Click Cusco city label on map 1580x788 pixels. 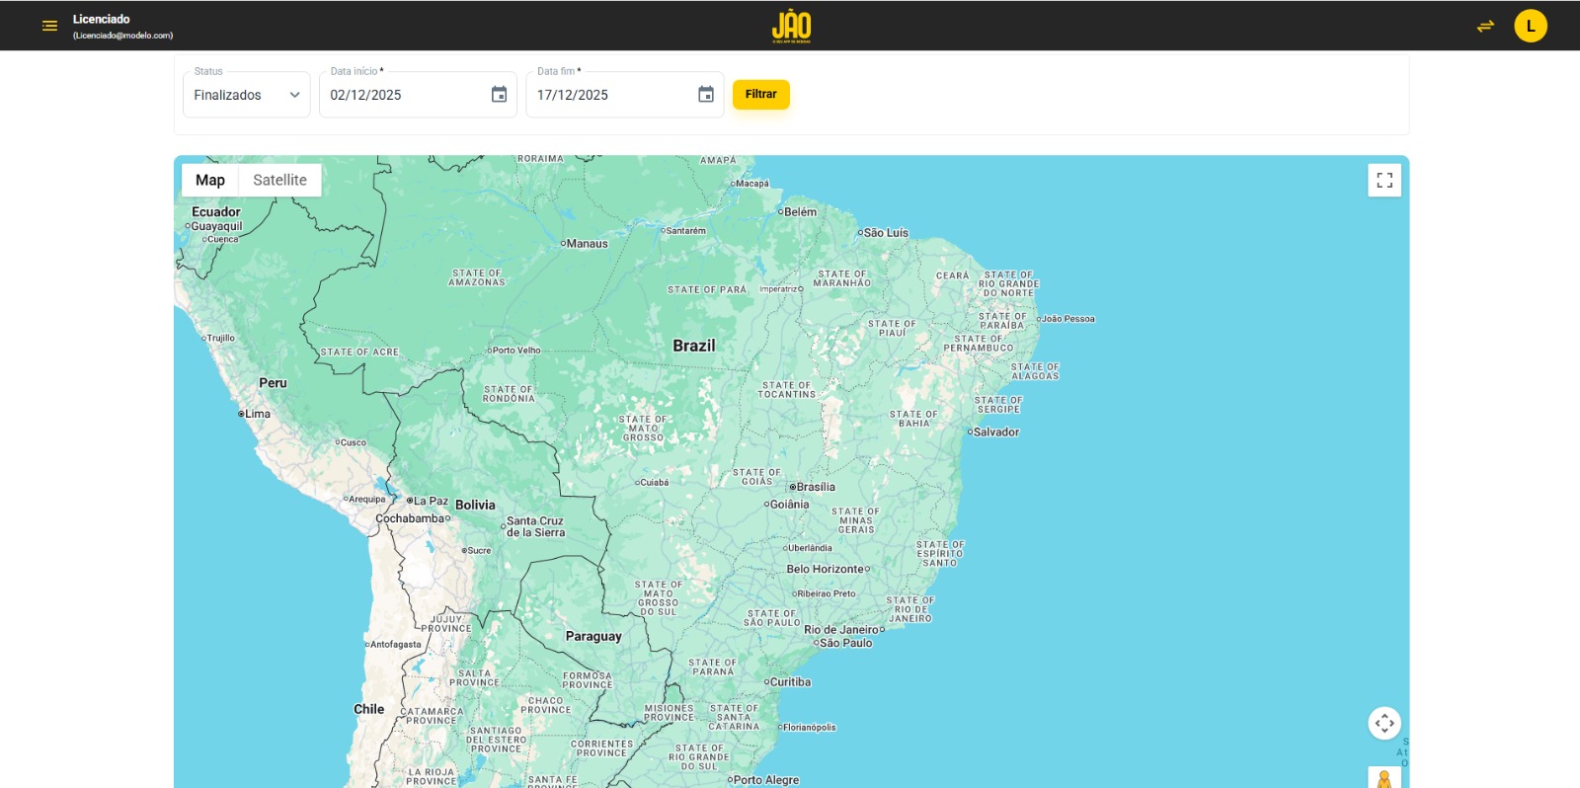[x=354, y=443]
